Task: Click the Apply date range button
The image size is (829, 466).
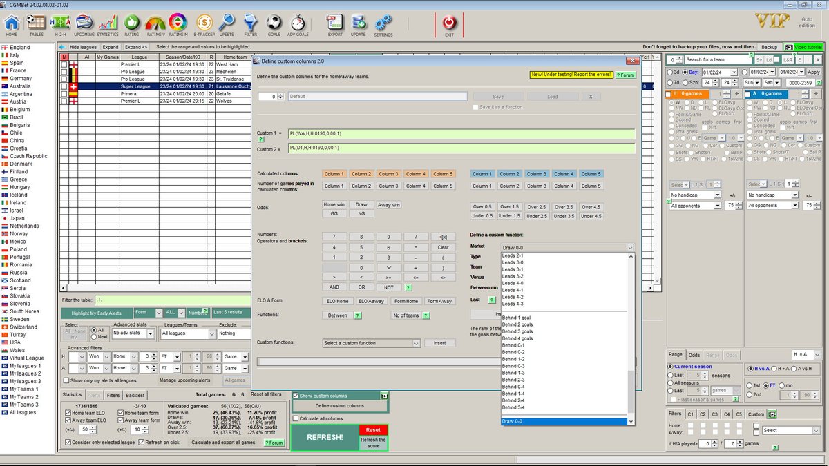Action: [x=814, y=72]
